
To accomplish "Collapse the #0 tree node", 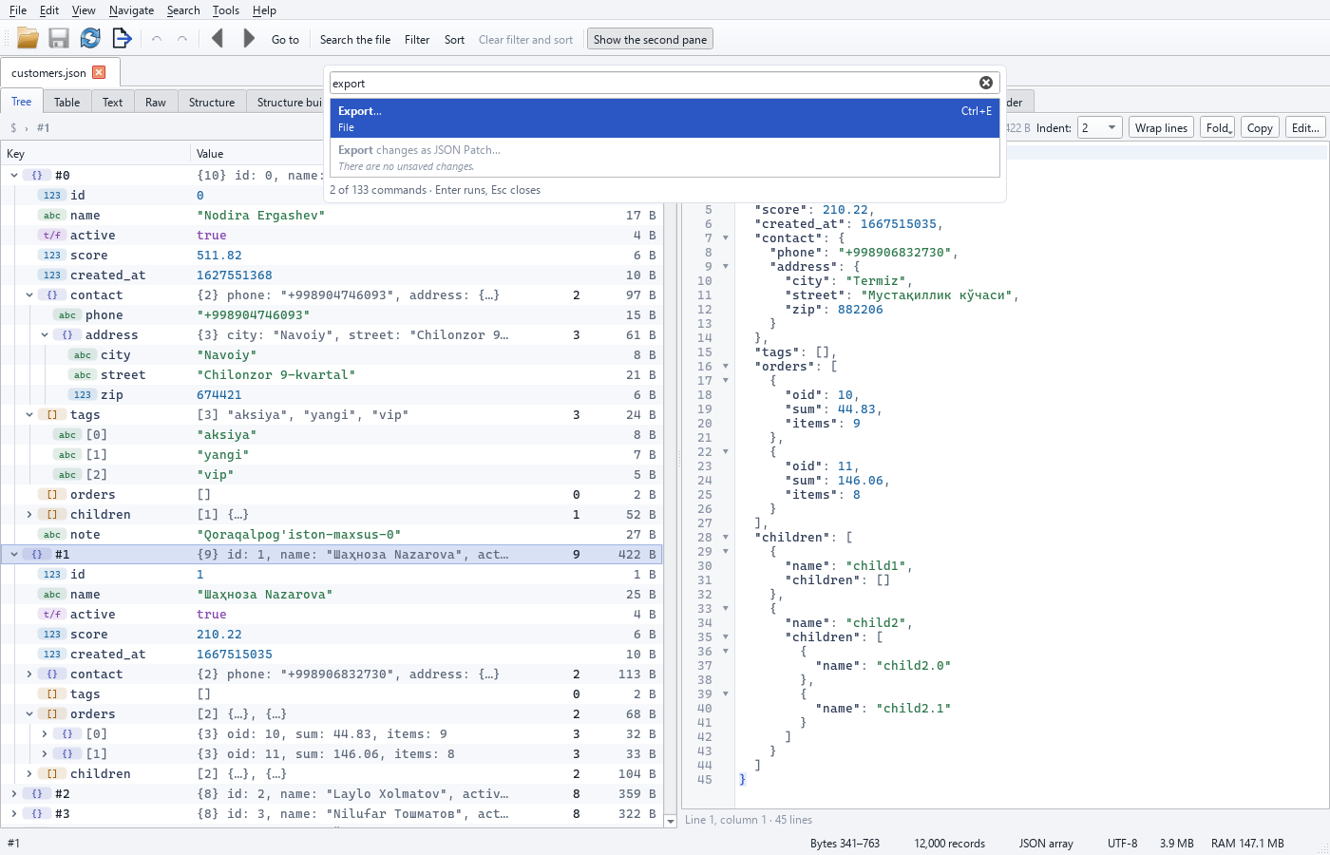I will tap(14, 175).
